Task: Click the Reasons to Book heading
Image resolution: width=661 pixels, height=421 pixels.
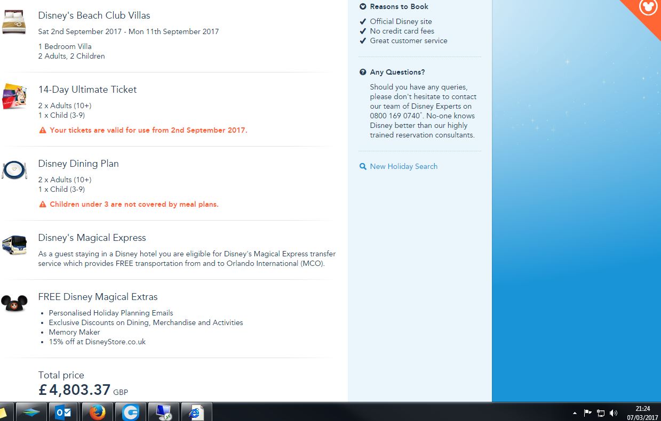Action: tap(399, 6)
